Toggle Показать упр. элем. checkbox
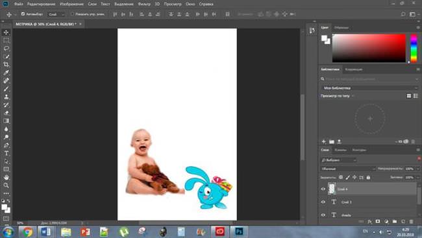The height and width of the screenshot is (238, 422). pos(72,14)
